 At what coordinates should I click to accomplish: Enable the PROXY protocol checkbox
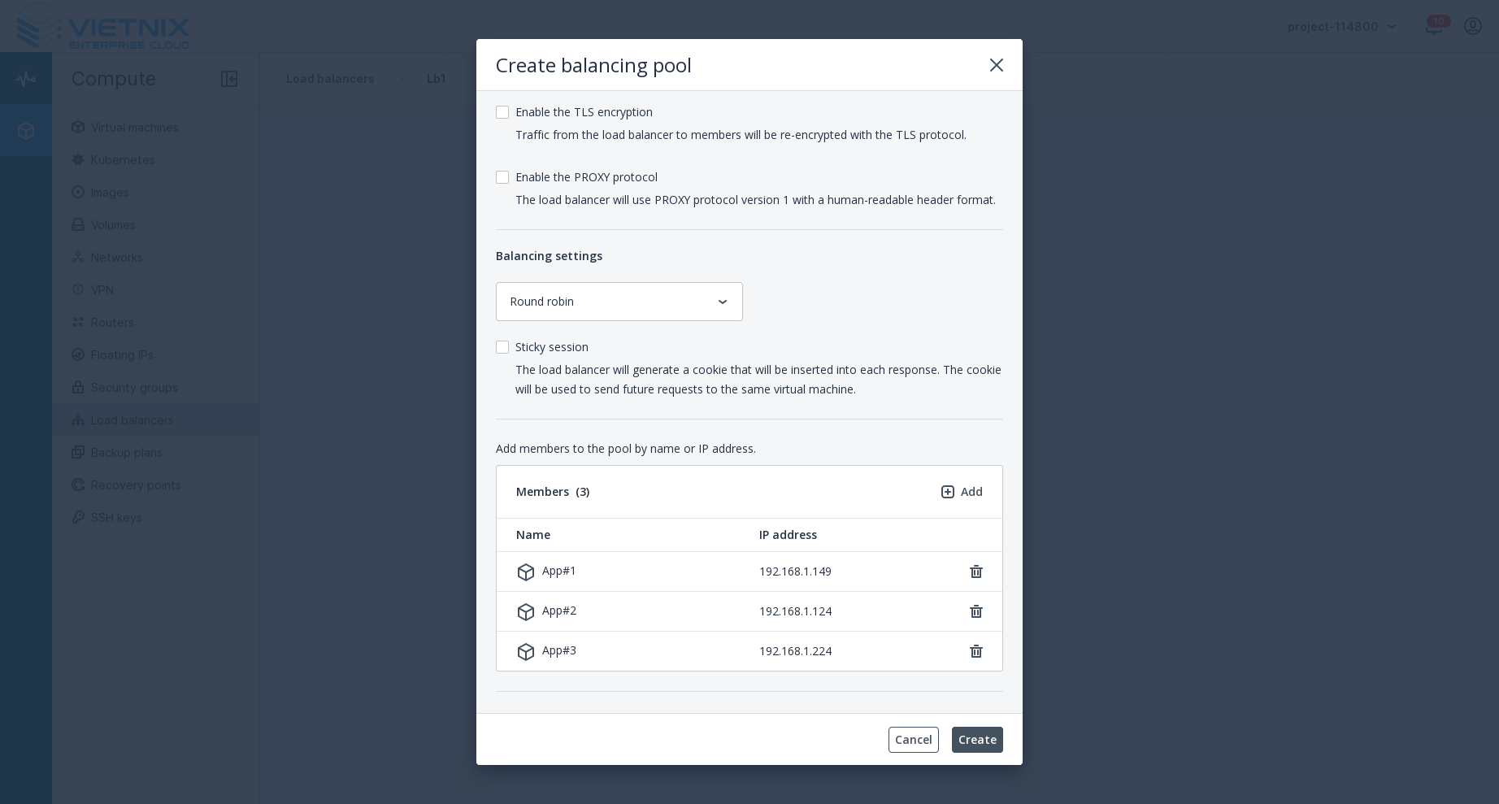[502, 177]
